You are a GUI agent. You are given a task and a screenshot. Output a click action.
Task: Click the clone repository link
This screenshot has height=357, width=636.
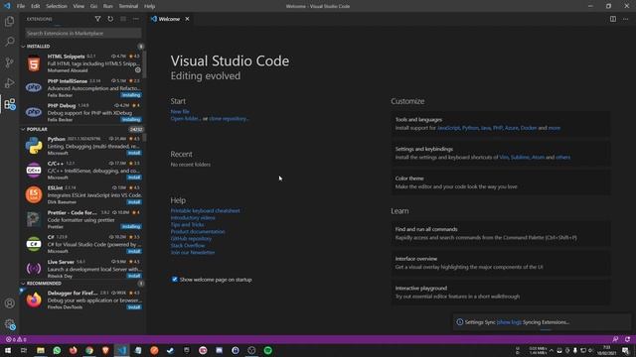click(x=229, y=119)
